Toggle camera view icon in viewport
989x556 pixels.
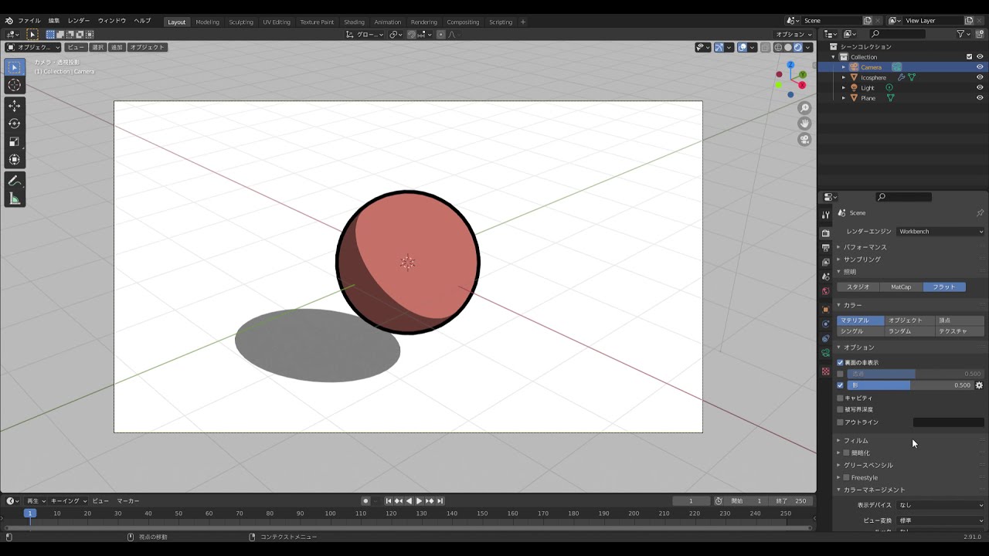click(804, 139)
